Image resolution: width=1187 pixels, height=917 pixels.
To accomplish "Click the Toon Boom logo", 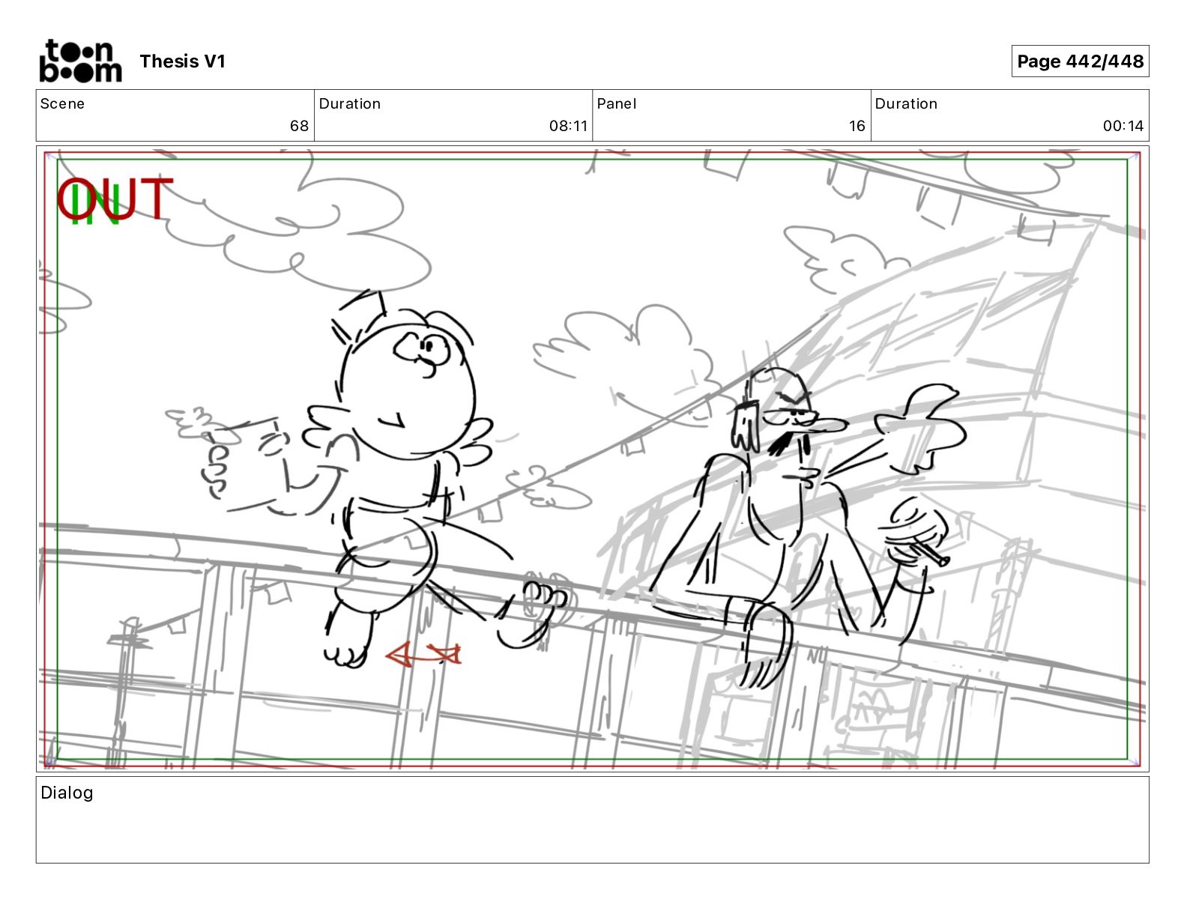I will (x=80, y=61).
